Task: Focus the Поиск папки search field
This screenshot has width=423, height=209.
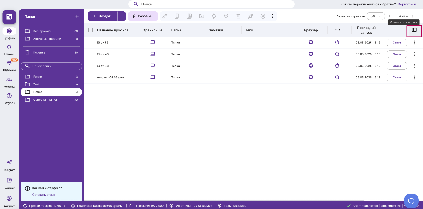Action: [51, 66]
